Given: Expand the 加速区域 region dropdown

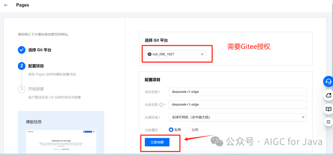Looking at the screenshot, I should [238, 117].
